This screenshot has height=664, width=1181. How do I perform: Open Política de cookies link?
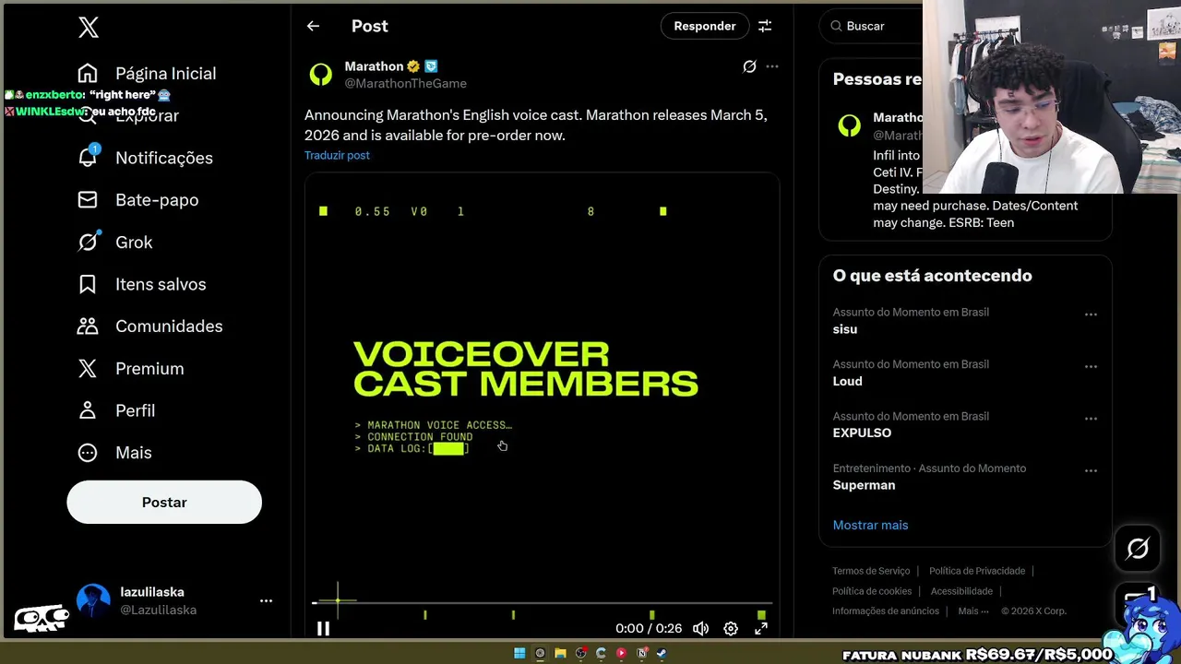click(x=872, y=592)
